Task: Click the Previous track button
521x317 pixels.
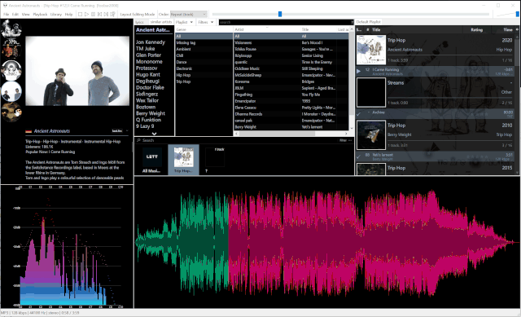Action: [x=99, y=15]
